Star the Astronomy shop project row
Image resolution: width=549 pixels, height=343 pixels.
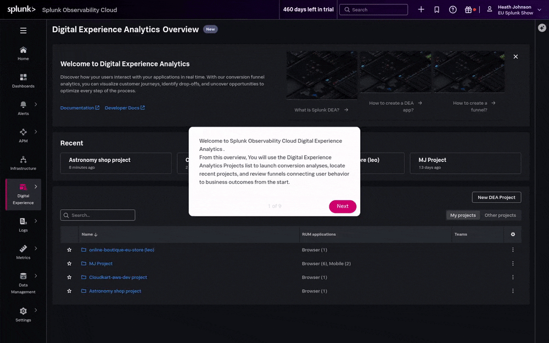pyautogui.click(x=69, y=291)
